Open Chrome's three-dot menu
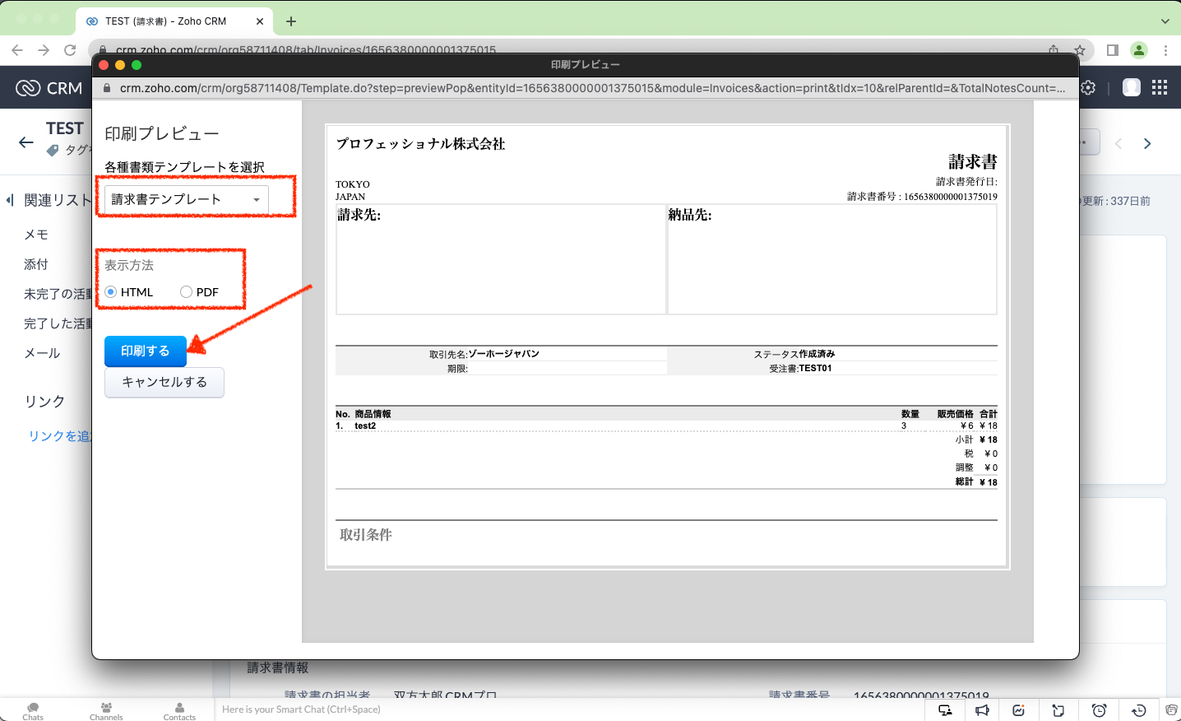Viewport: 1181px width, 721px height. click(x=1165, y=50)
